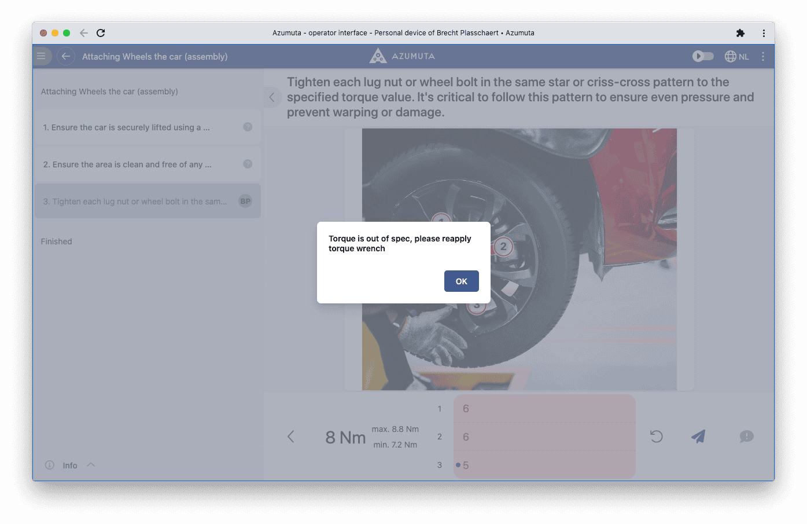This screenshot has width=807, height=524.
Task: Report an issue with the speech bubble icon
Action: click(x=746, y=436)
